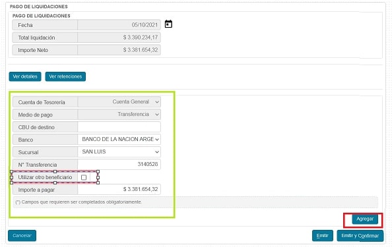Click the Utilizar otro beneficiario label
Image resolution: width=392 pixels, height=247 pixels.
click(45, 177)
